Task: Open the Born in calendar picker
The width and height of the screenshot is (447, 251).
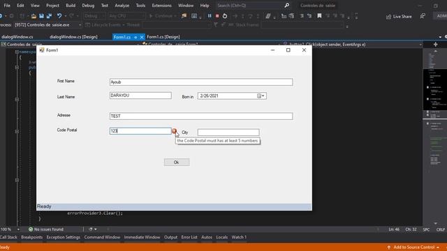Action: click(x=261, y=96)
